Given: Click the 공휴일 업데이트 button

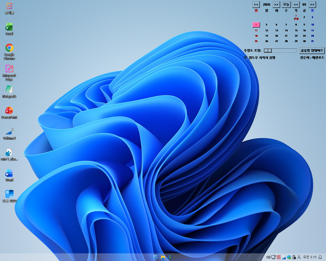Looking at the screenshot, I should click(x=312, y=50).
